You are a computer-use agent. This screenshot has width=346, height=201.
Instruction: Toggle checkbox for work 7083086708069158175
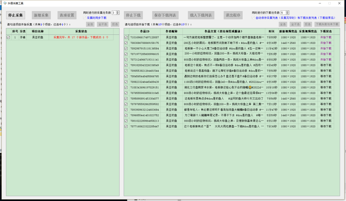click(126, 43)
